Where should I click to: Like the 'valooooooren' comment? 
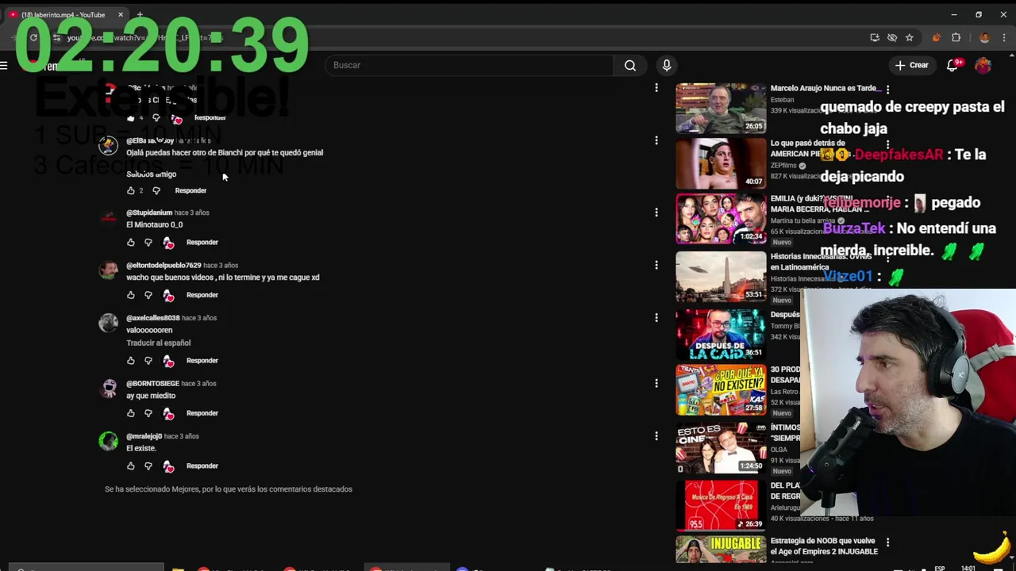(131, 361)
